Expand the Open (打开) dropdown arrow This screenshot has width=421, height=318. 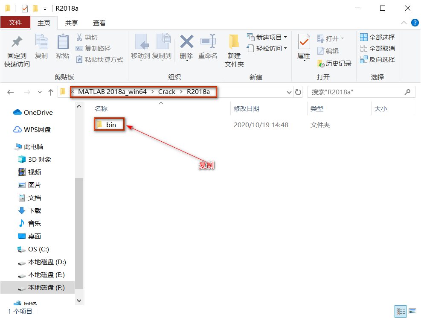click(343, 38)
